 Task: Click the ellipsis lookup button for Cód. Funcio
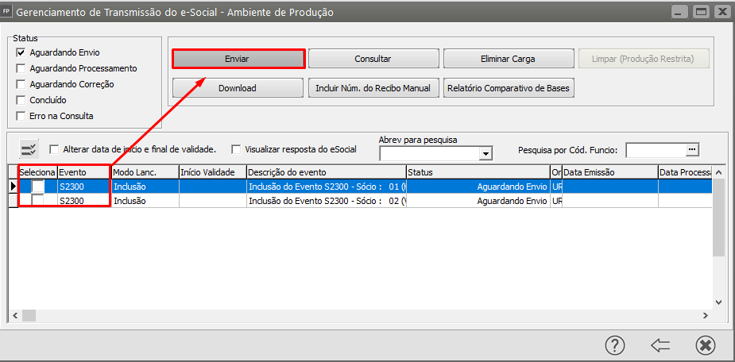691,149
